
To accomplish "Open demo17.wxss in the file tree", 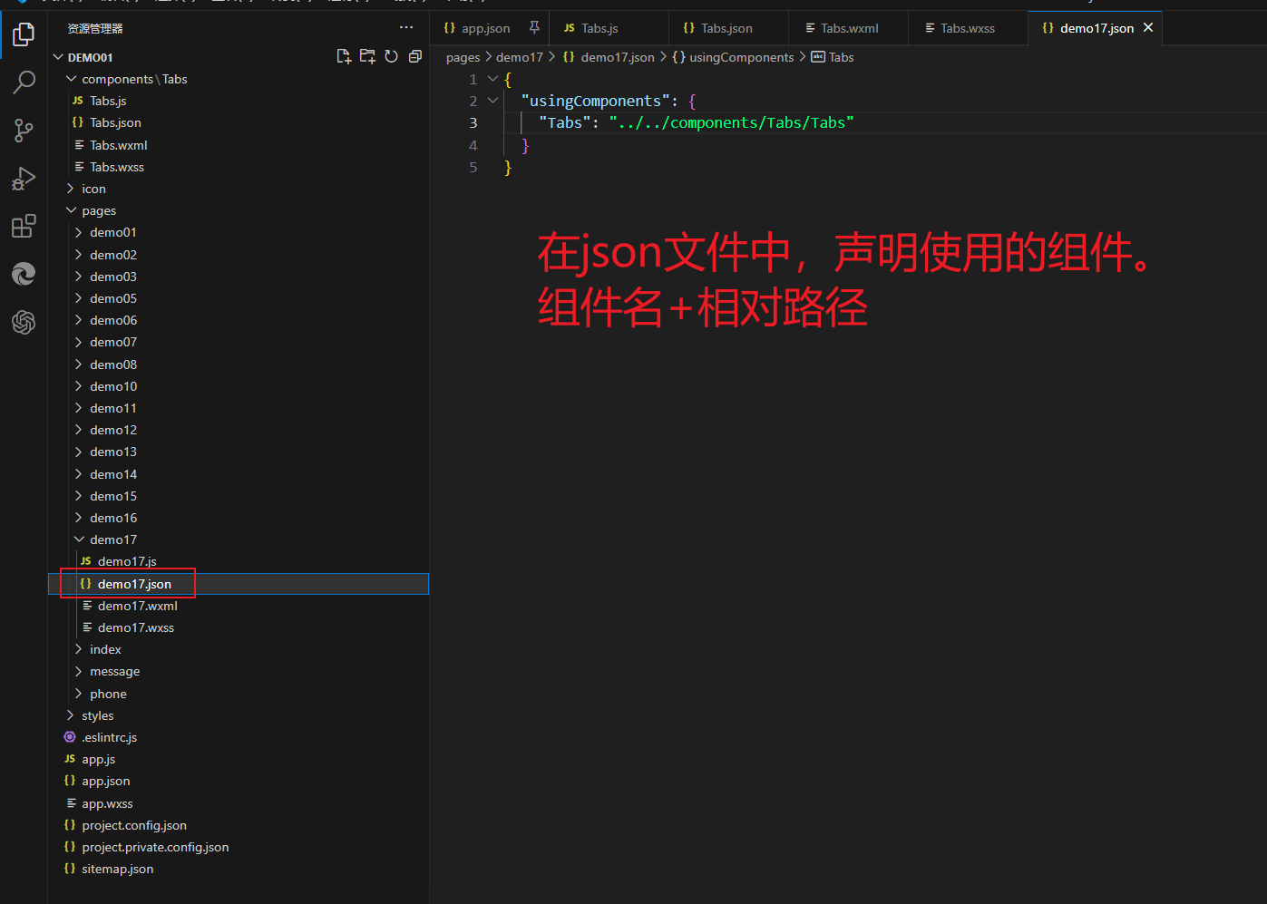I will coord(238,627).
